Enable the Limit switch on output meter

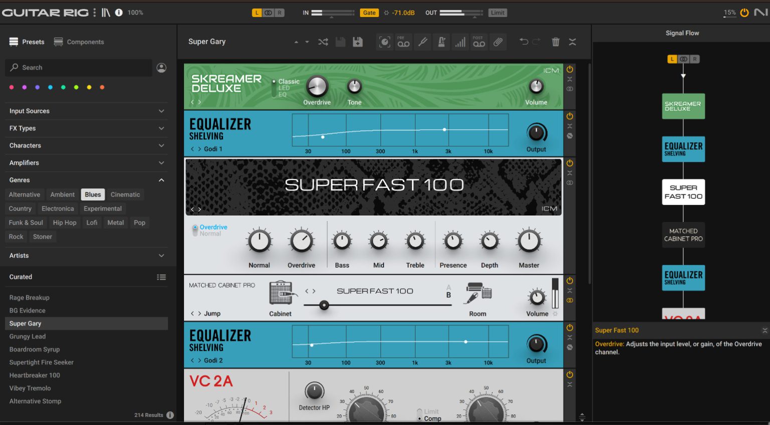pyautogui.click(x=497, y=12)
